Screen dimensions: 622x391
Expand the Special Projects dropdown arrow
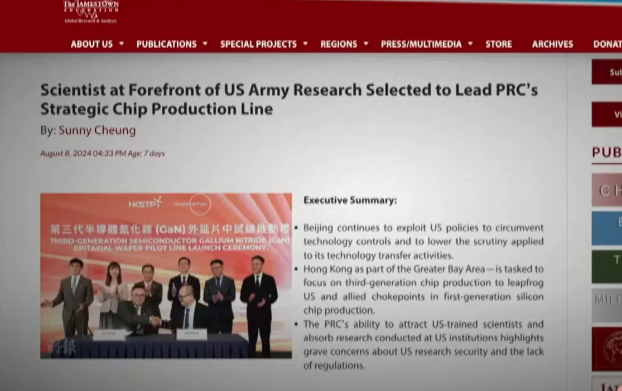pos(306,43)
